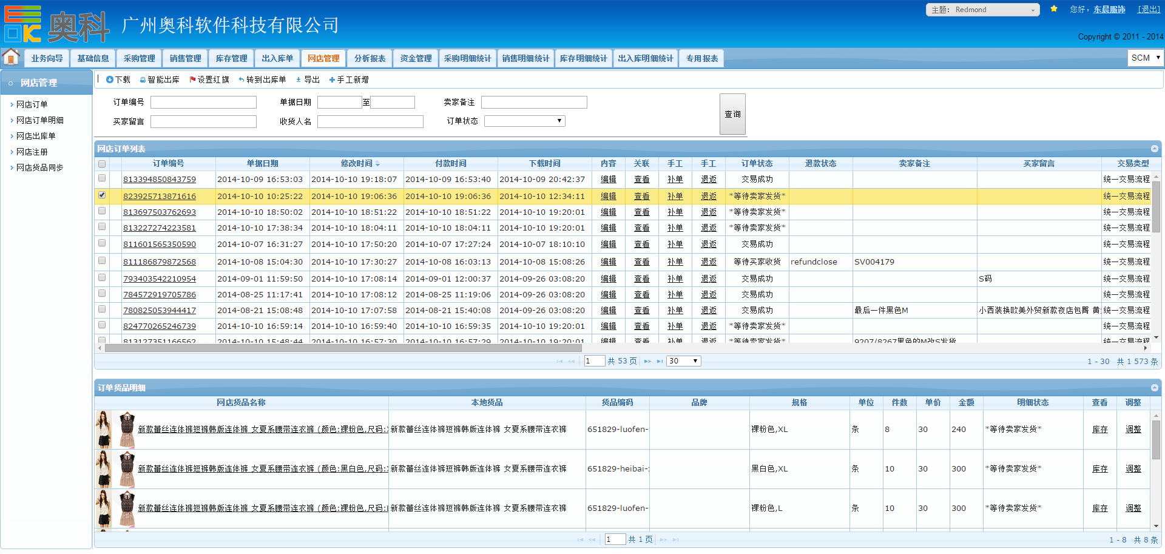Image resolution: width=1165 pixels, height=554 pixels.
Task: Go to next page of order list
Action: 647,361
